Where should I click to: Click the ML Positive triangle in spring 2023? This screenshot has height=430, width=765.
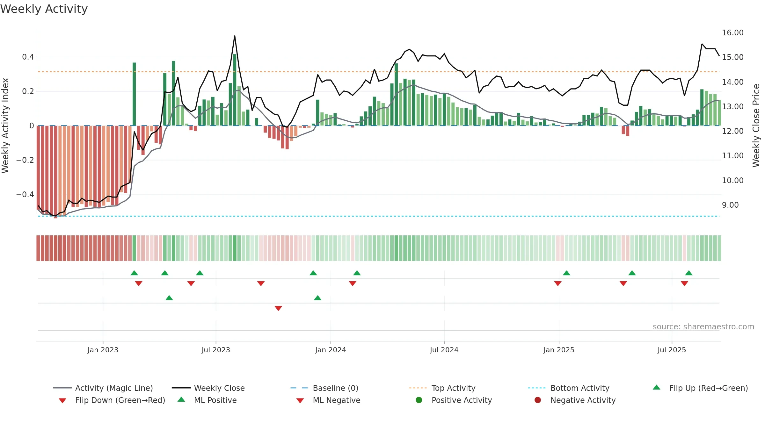(x=169, y=298)
